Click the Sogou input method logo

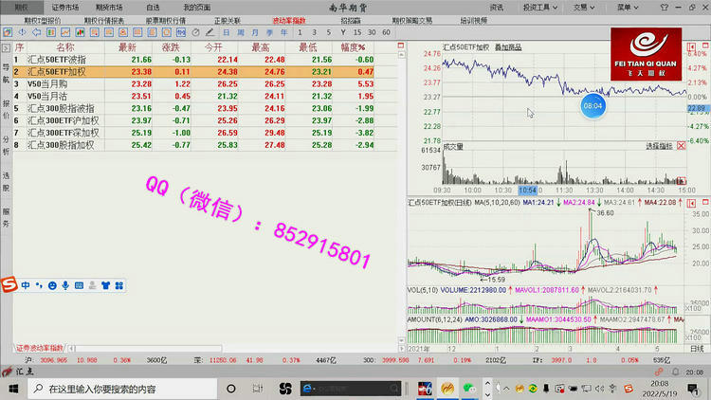coord(9,284)
